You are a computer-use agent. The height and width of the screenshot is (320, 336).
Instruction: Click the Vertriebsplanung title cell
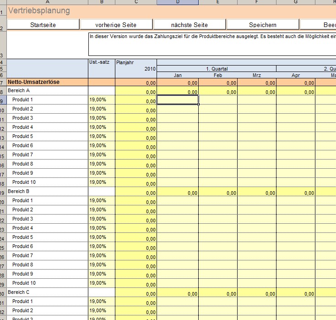pyautogui.click(x=39, y=11)
